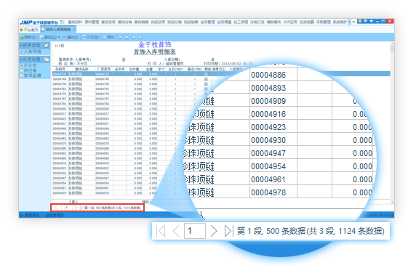
Task: Select the 入库明细 radio option
Action: (x=21, y=52)
